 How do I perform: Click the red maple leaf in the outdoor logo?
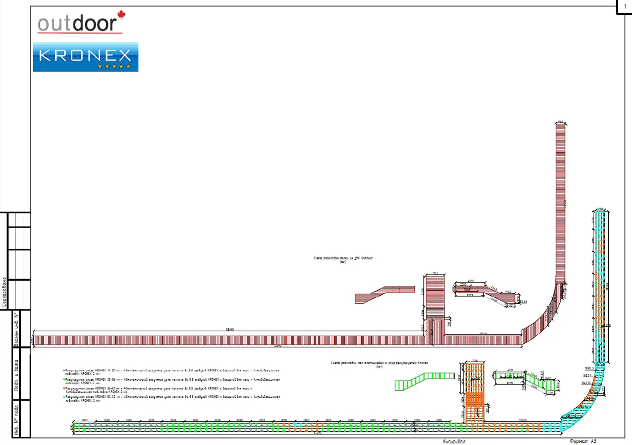pyautogui.click(x=121, y=15)
